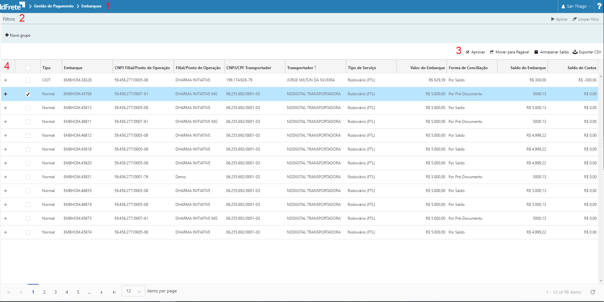Open the San Thiago user menu

point(576,6)
